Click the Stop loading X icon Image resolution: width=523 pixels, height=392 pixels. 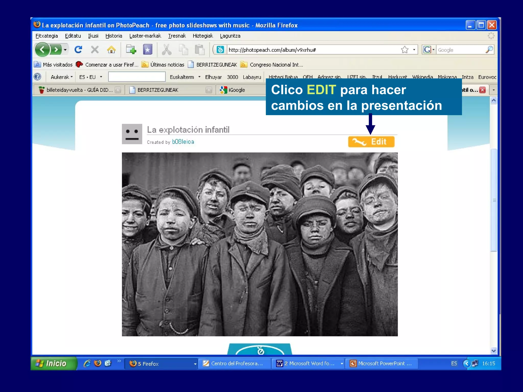(95, 50)
